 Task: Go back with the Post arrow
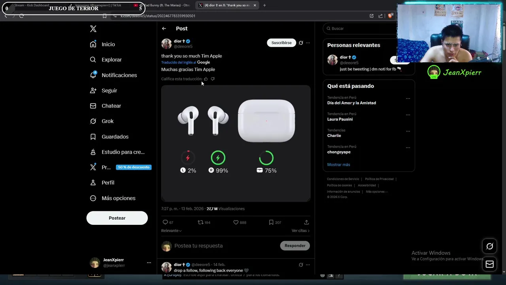click(164, 28)
